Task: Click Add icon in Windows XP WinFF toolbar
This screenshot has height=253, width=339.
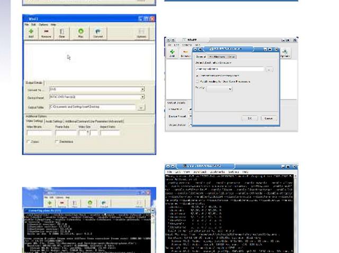Action: [x=31, y=33]
